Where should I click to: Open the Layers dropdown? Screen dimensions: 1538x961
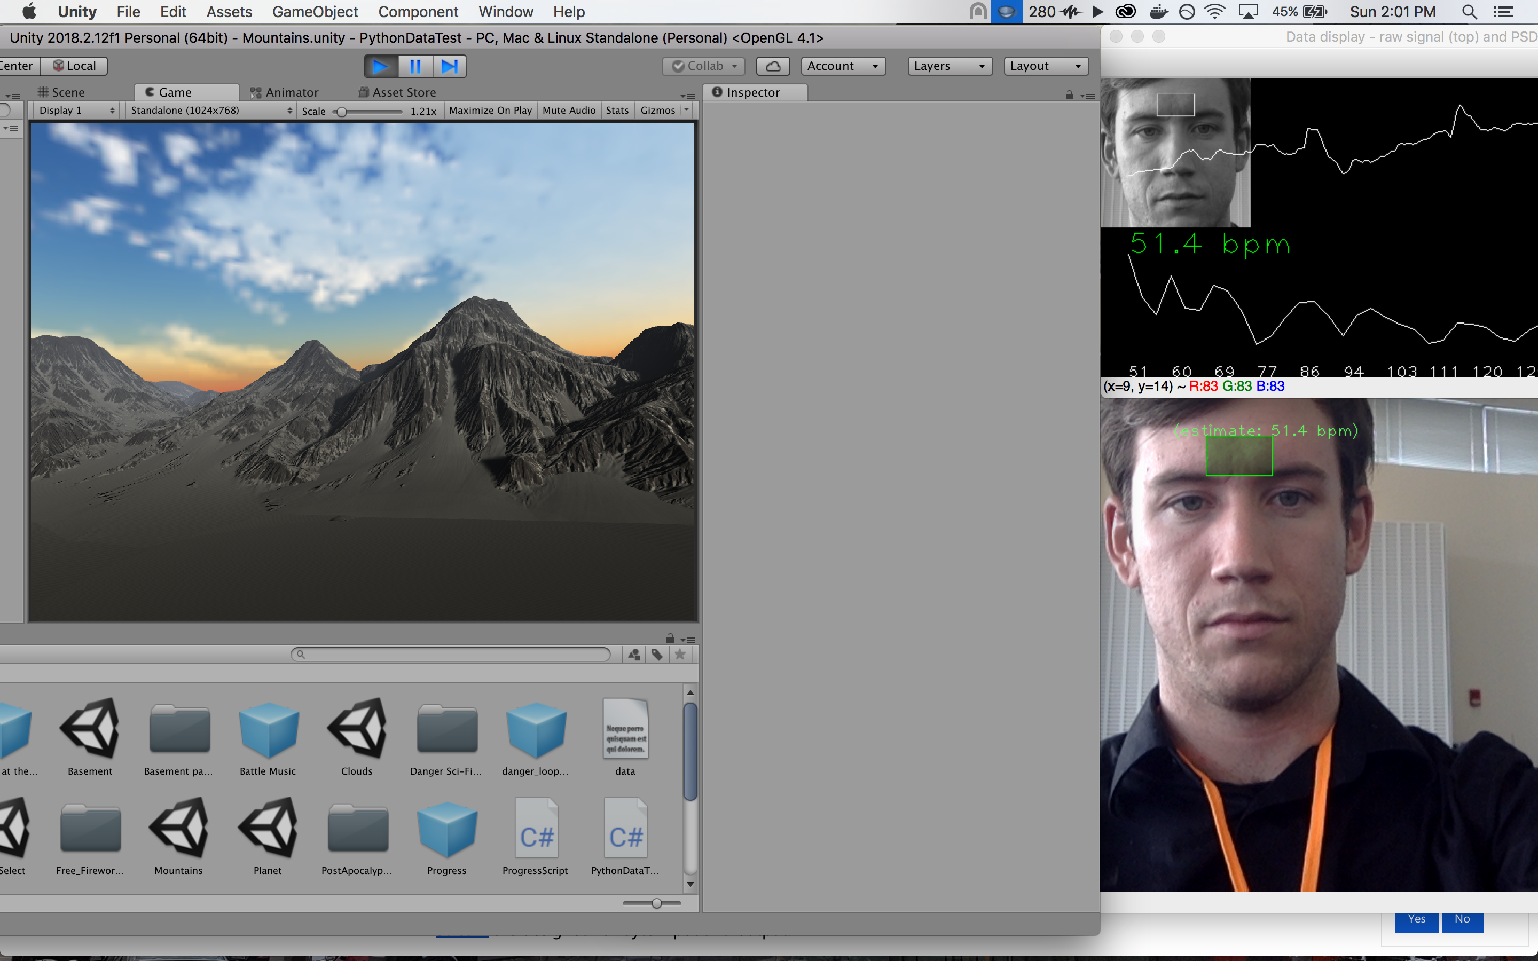click(x=949, y=66)
